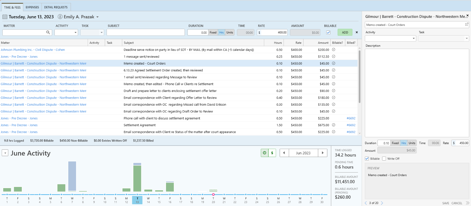Open invoice #6692 on Settlement Agreement row
The height and width of the screenshot is (206, 471).
pyautogui.click(x=351, y=125)
